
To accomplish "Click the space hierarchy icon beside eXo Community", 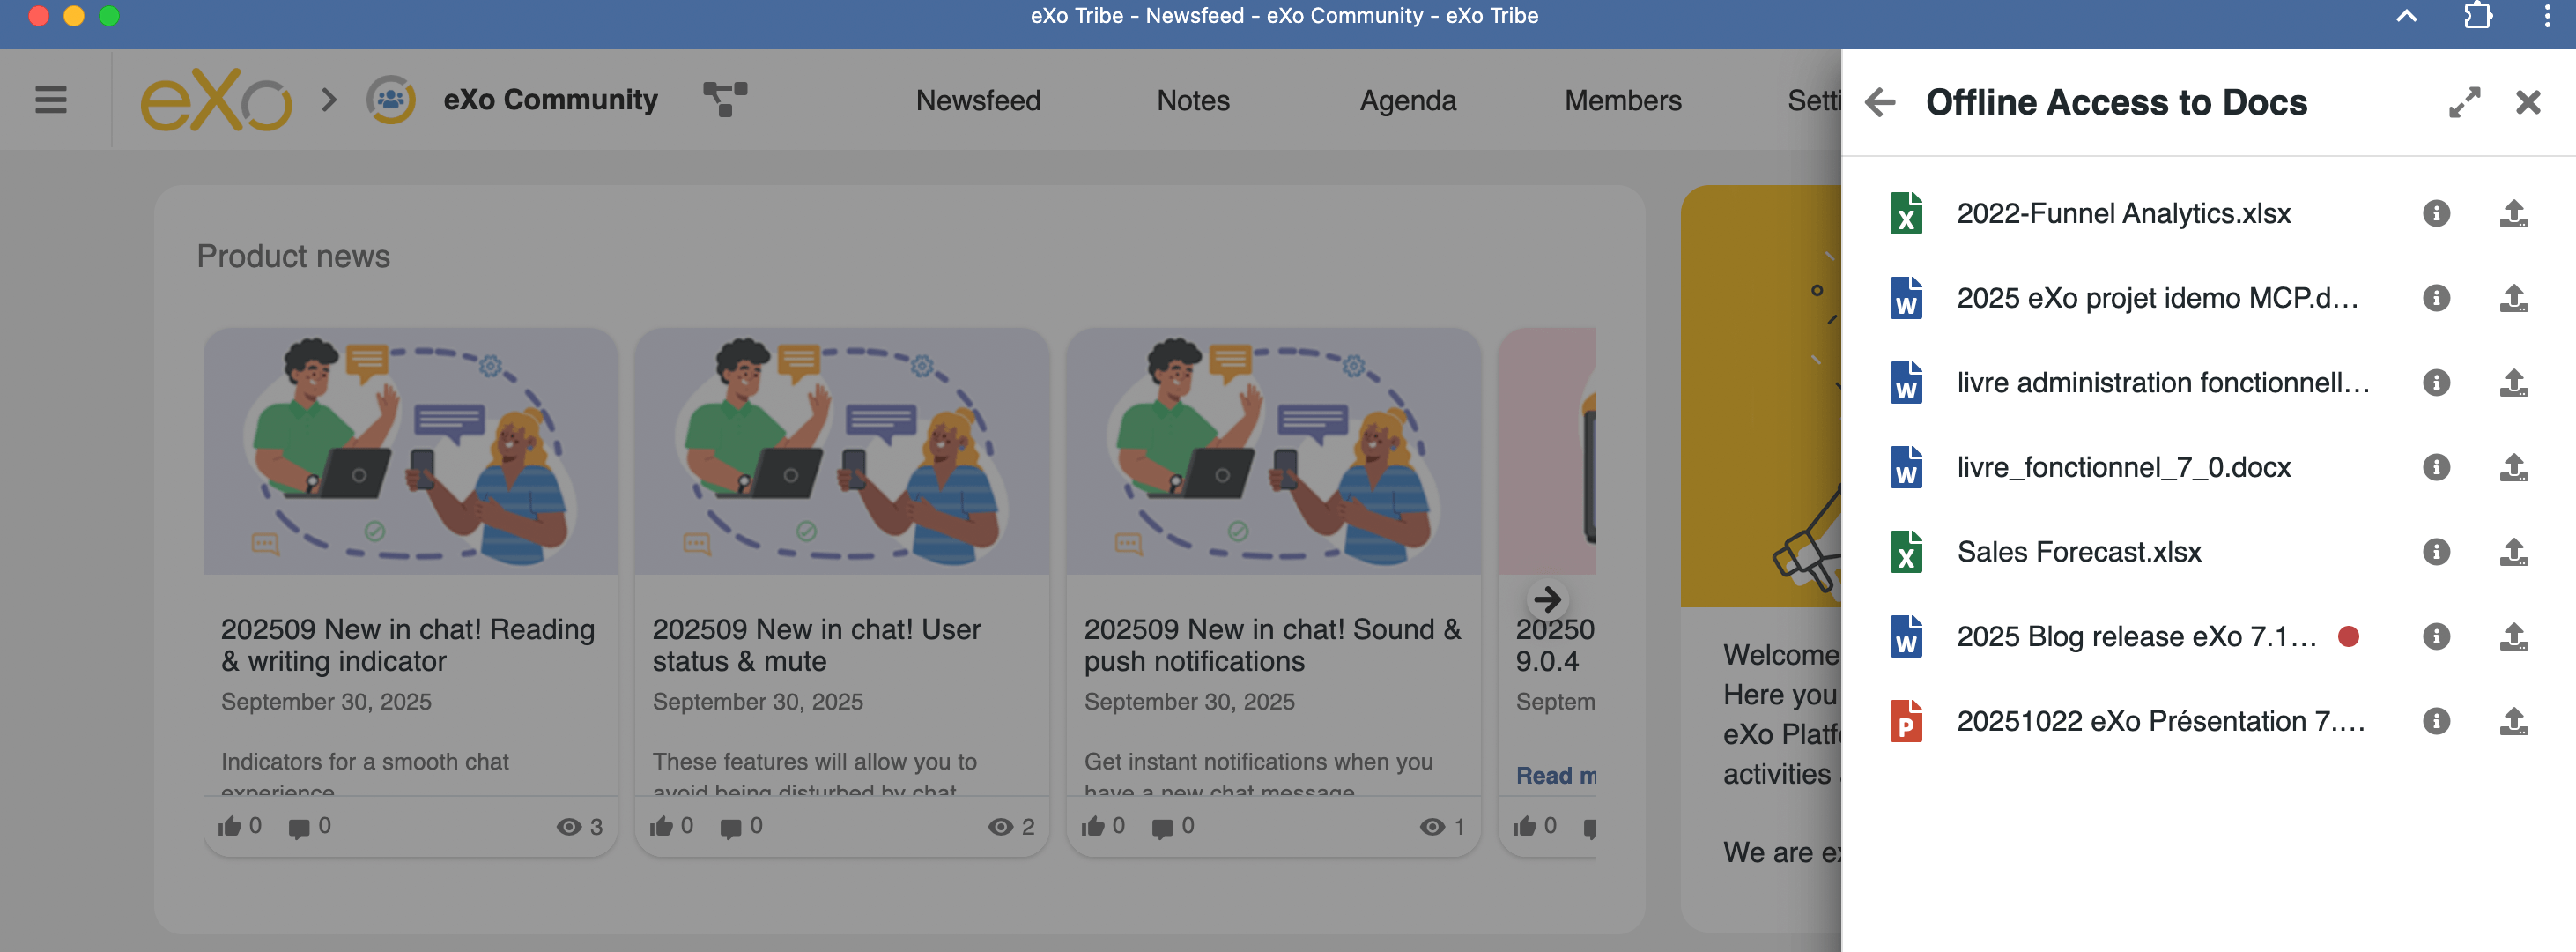I will [725, 99].
